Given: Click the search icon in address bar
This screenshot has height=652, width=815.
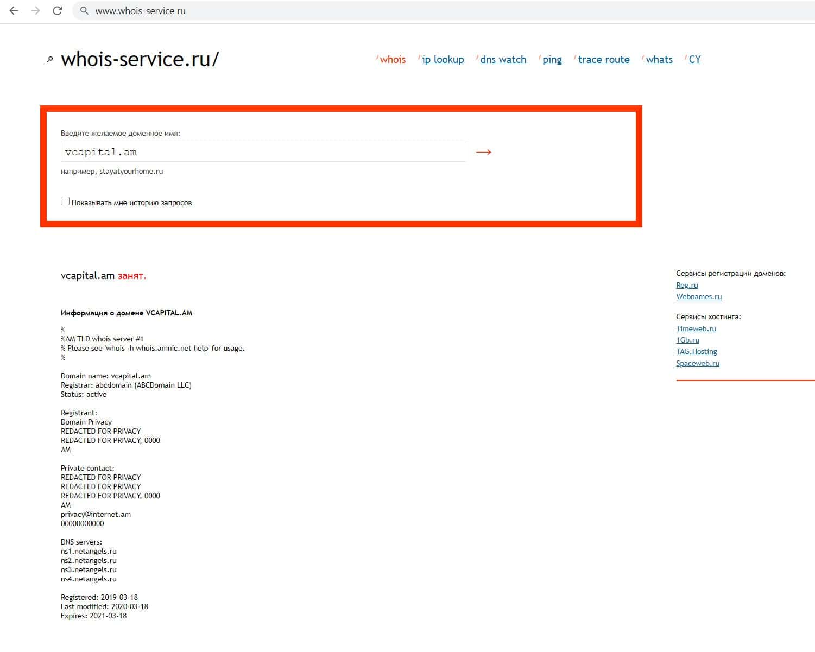Looking at the screenshot, I should point(84,11).
